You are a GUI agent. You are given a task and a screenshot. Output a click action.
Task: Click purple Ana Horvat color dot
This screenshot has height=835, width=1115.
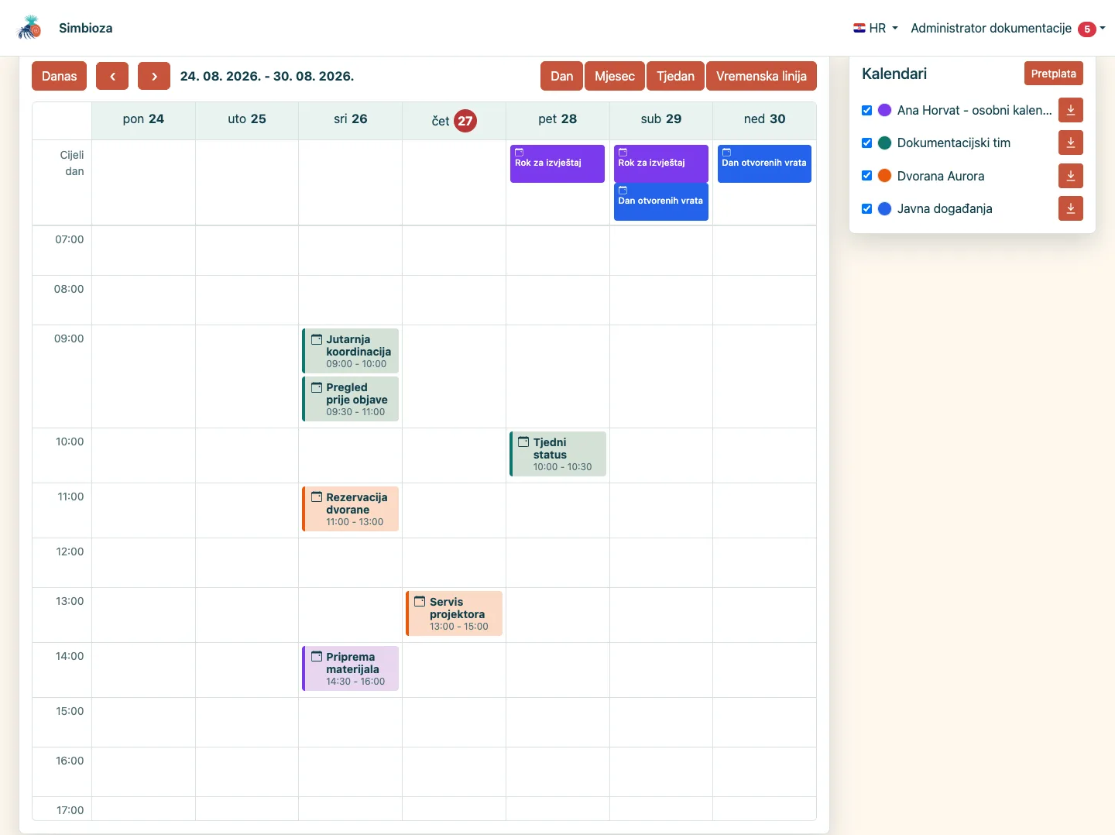point(884,110)
